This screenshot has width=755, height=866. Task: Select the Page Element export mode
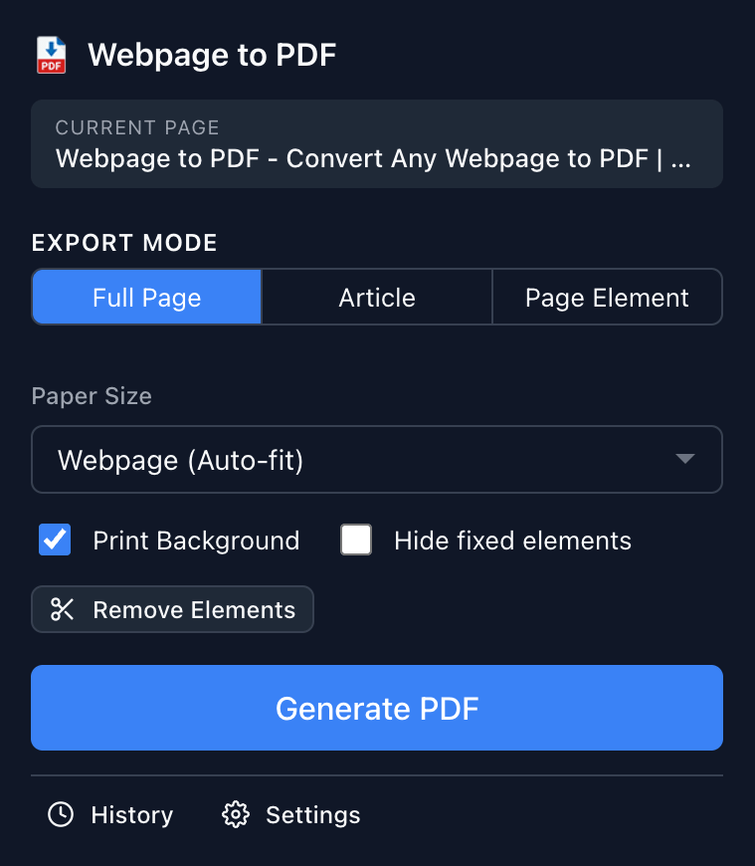(607, 297)
